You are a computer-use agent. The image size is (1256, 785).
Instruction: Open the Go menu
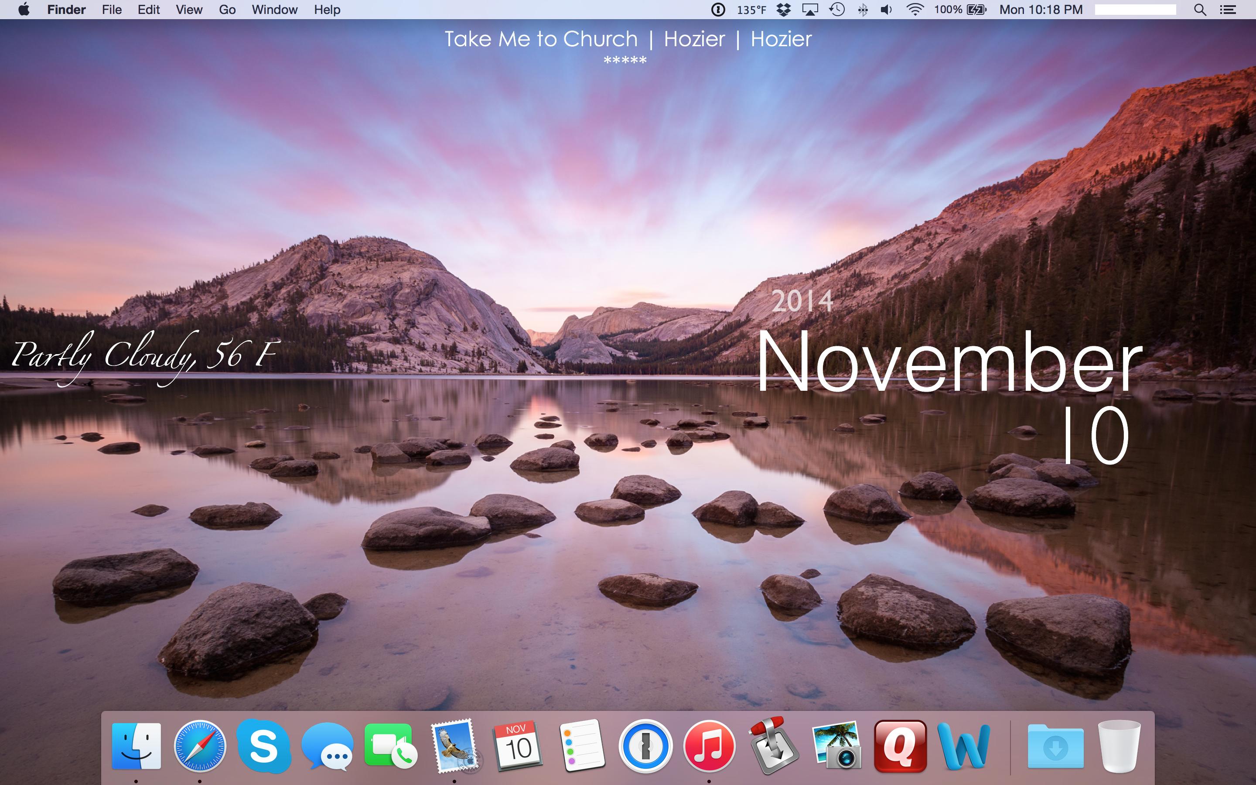pos(227,9)
